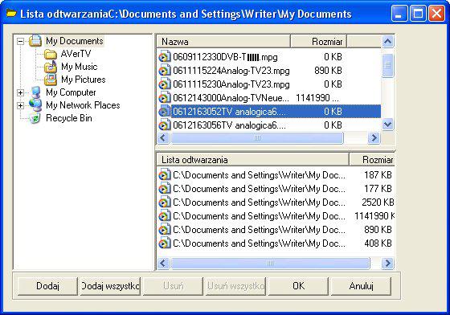Click icon of 177 KB playlist entry
Viewport: 450px width, 315px height.
click(x=164, y=189)
